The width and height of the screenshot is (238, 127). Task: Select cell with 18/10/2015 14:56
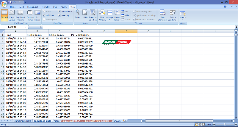(16, 60)
